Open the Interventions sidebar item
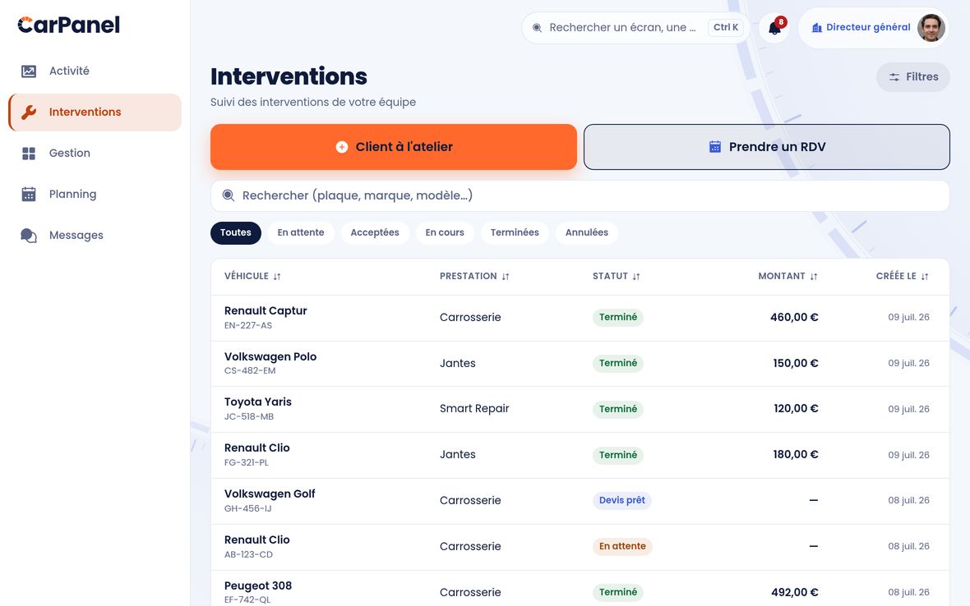This screenshot has height=606, width=970. tap(95, 112)
